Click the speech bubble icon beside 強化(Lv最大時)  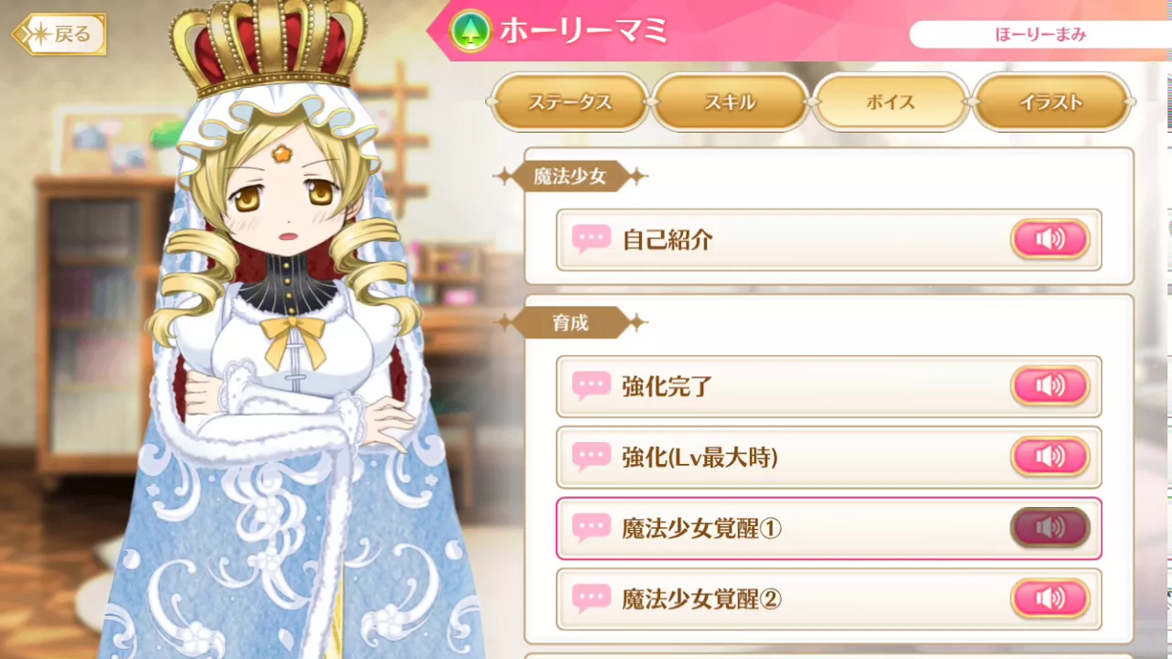[x=591, y=457]
